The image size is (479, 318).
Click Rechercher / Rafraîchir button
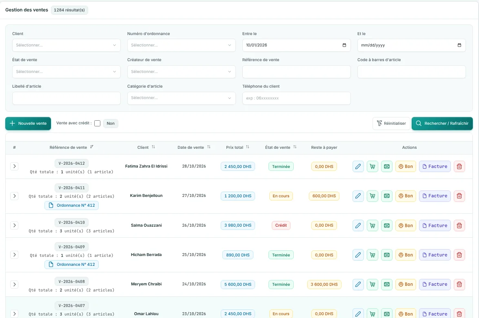442,123
